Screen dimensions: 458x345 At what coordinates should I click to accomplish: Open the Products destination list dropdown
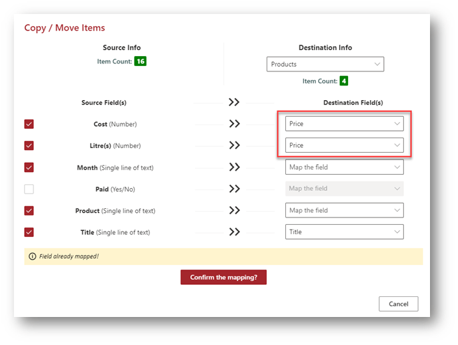click(x=325, y=65)
